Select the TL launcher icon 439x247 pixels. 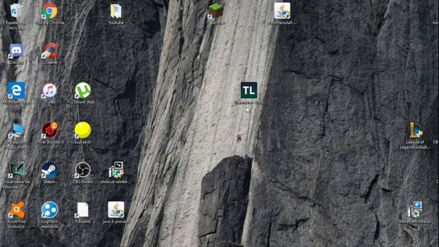point(249,90)
